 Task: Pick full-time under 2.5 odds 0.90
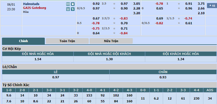(x=124, y=8)
